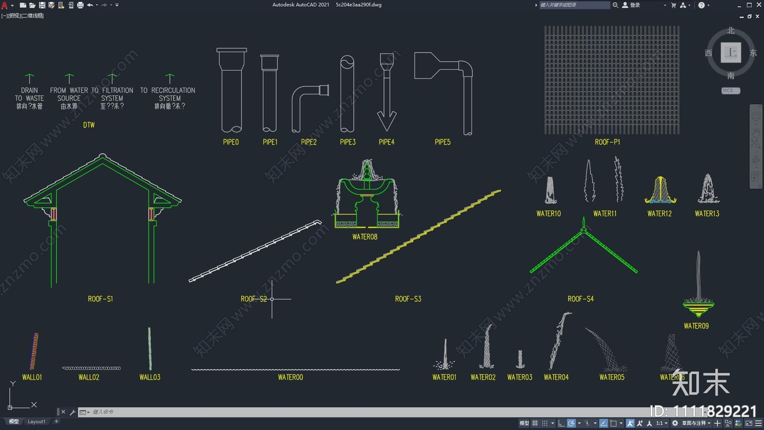Open the AutoCAD application menu
Image resolution: width=764 pixels, height=430 pixels.
click(5, 6)
